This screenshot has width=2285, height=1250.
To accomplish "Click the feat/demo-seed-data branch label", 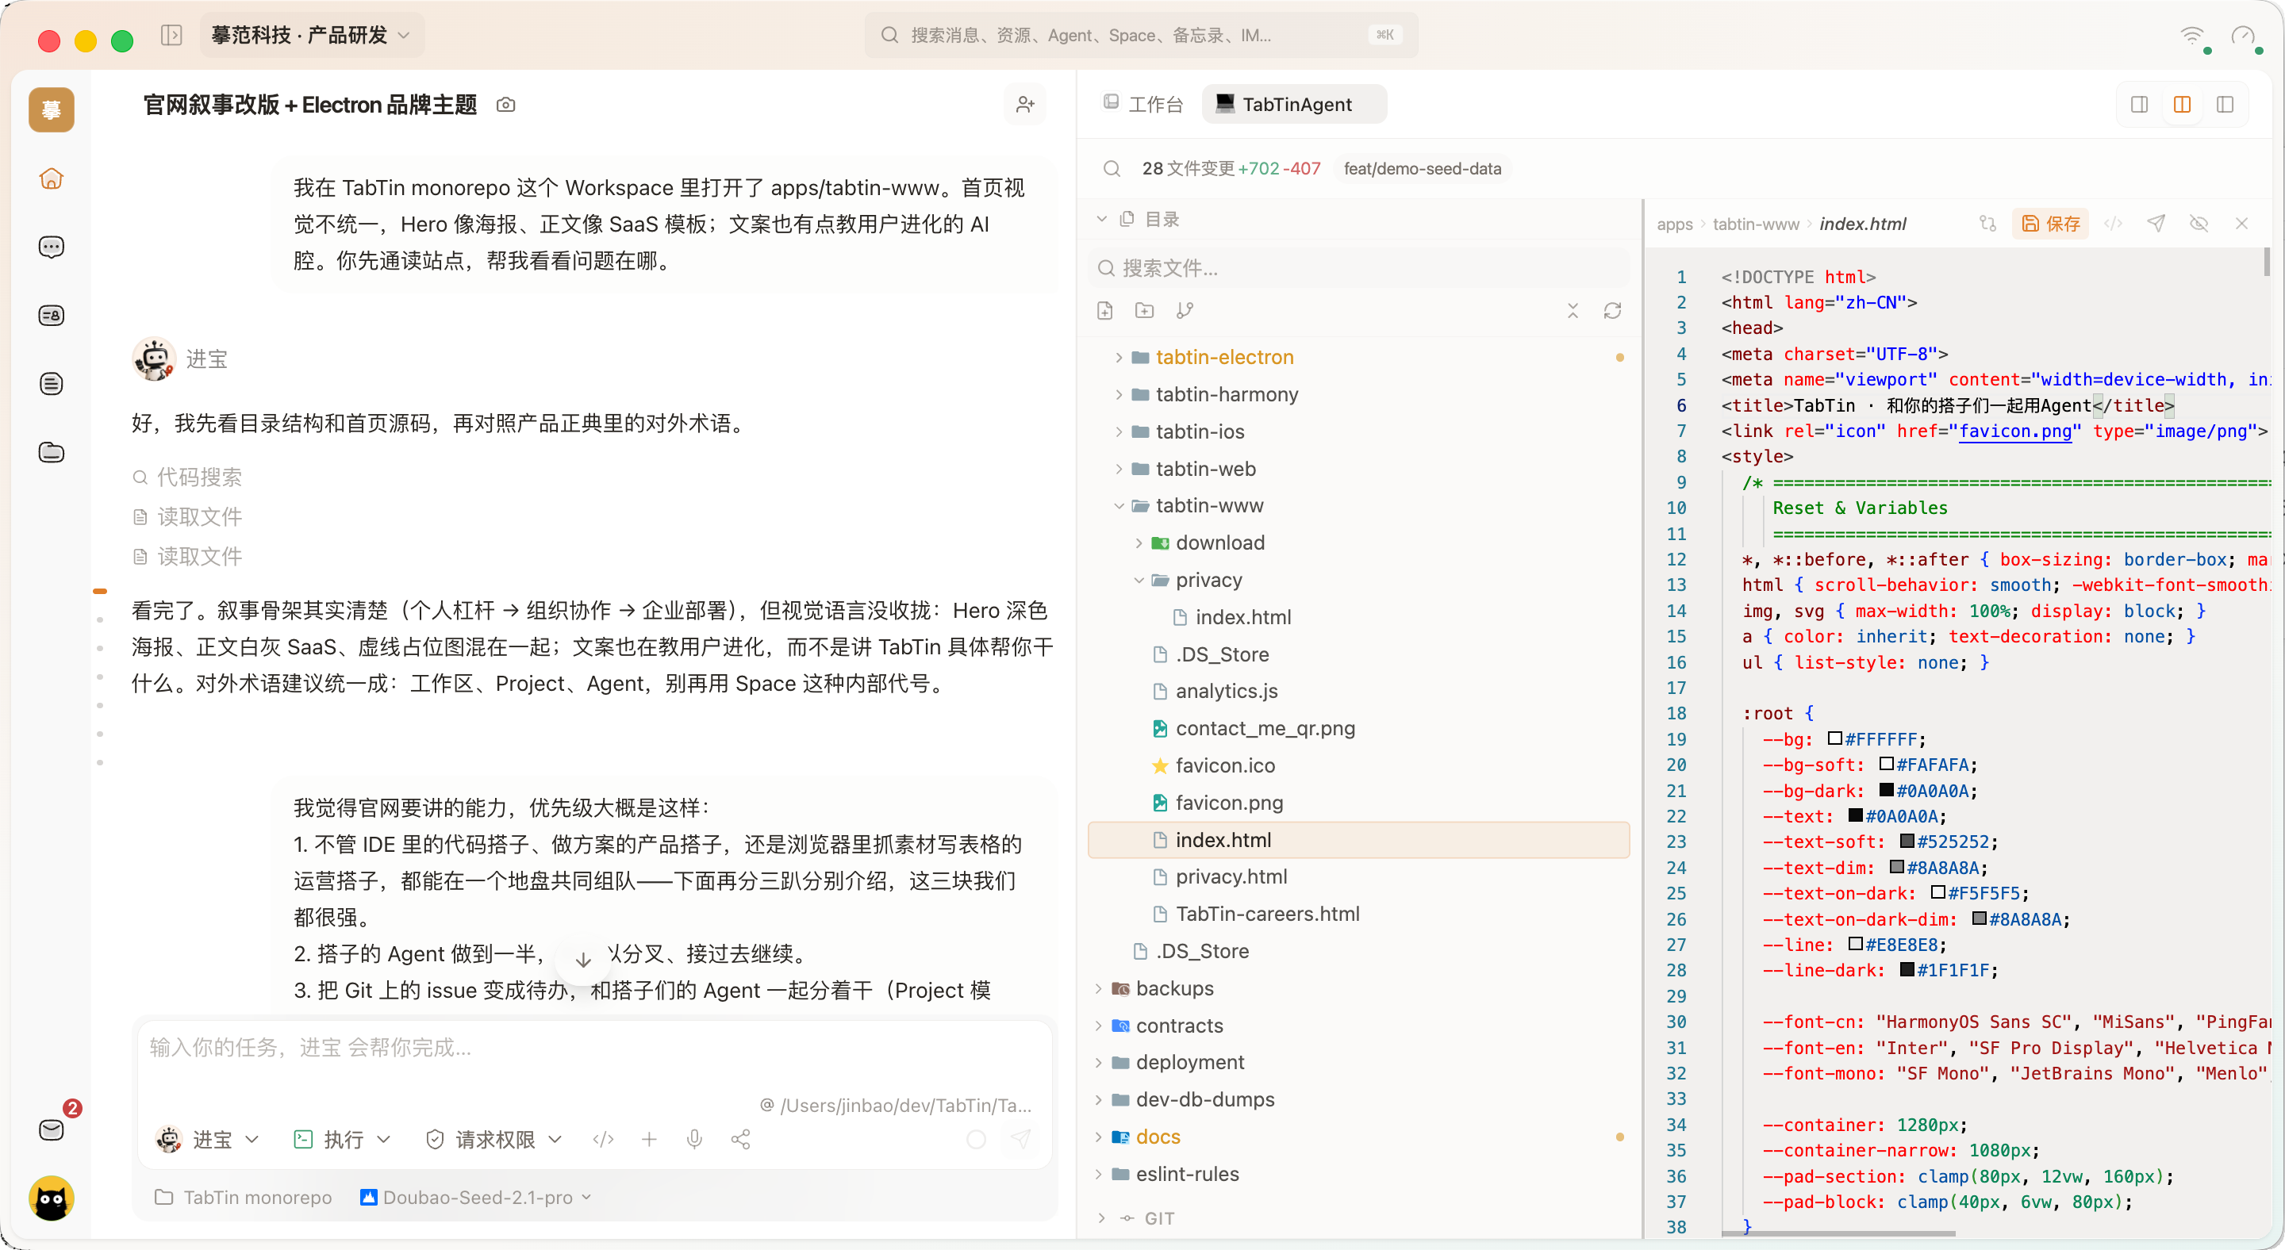I will coord(1422,168).
